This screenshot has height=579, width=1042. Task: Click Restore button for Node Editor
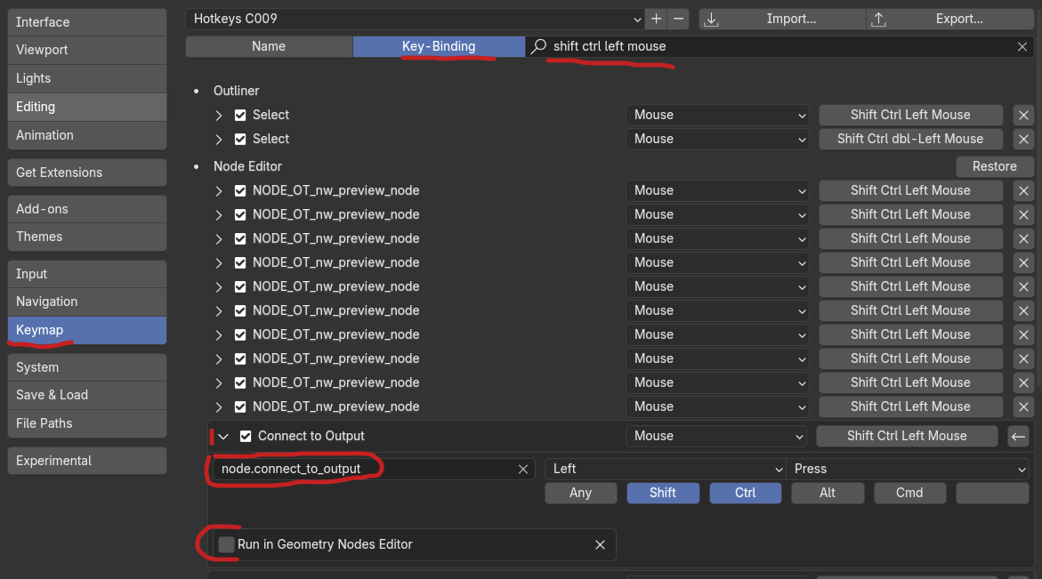[x=994, y=166]
